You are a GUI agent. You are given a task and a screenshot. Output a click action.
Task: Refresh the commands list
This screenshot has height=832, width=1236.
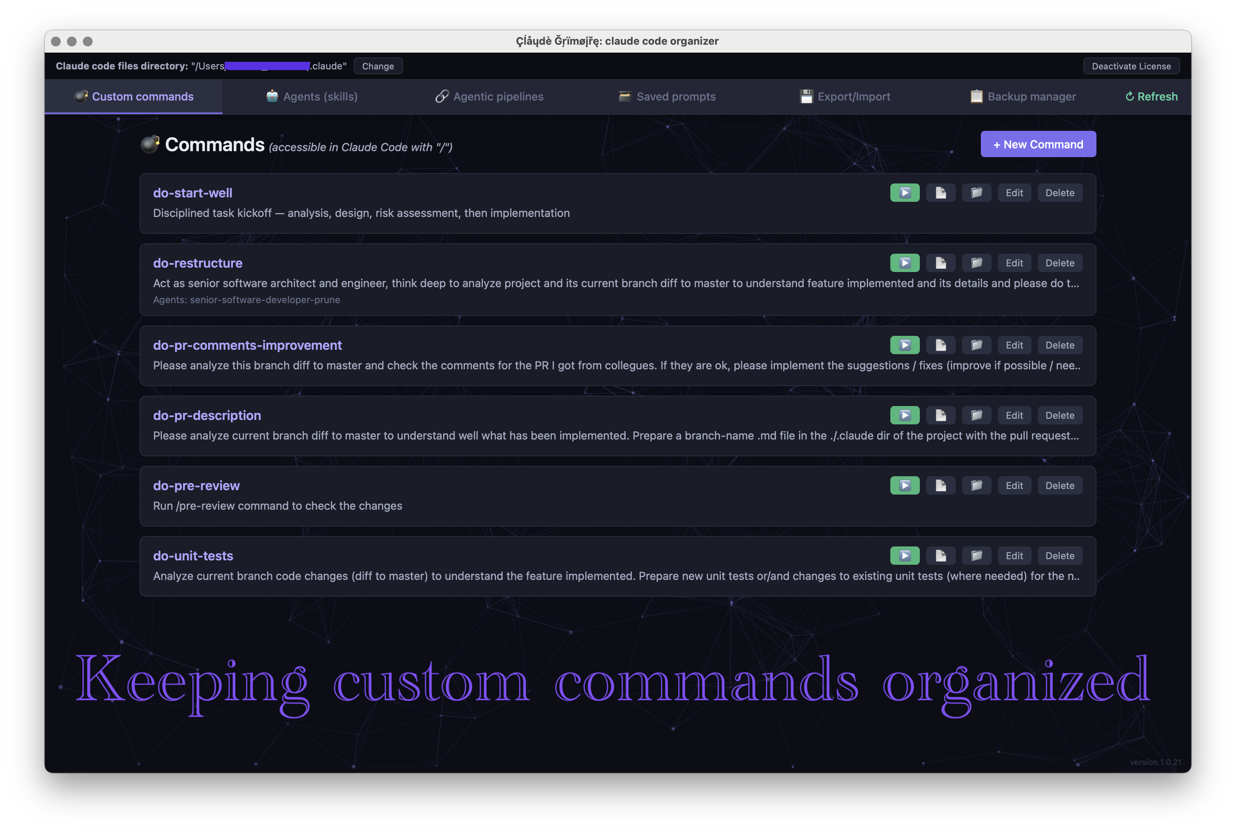(1151, 97)
